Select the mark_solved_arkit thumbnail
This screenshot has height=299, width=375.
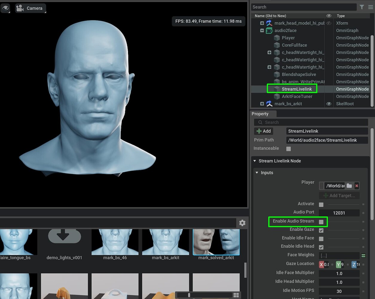pos(216,242)
